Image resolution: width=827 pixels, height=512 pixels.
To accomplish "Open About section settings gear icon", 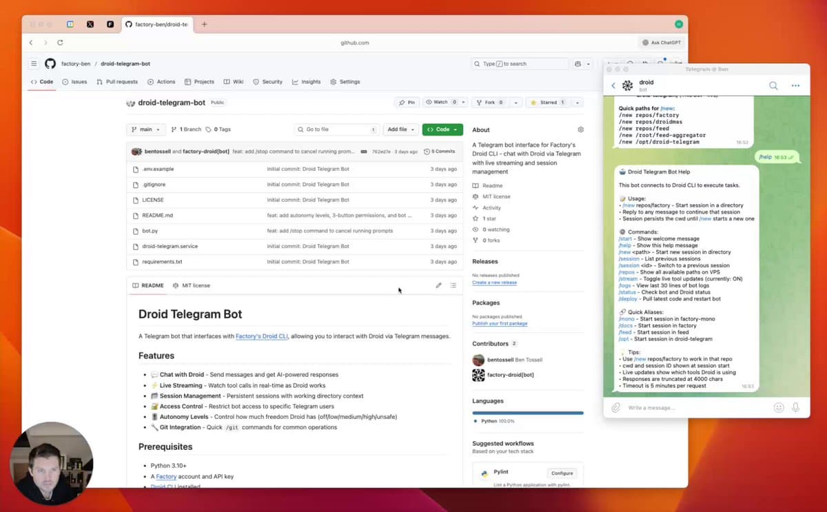I will pos(580,129).
